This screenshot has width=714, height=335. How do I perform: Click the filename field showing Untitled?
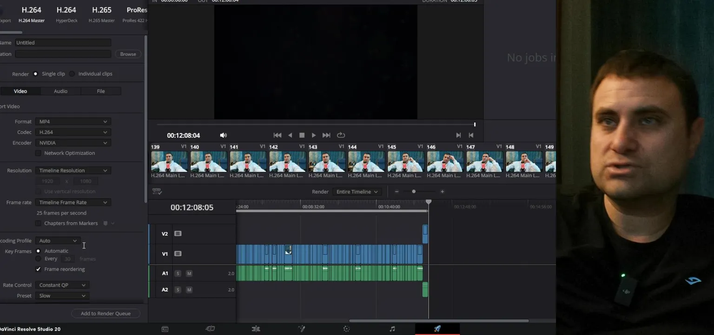click(x=63, y=42)
